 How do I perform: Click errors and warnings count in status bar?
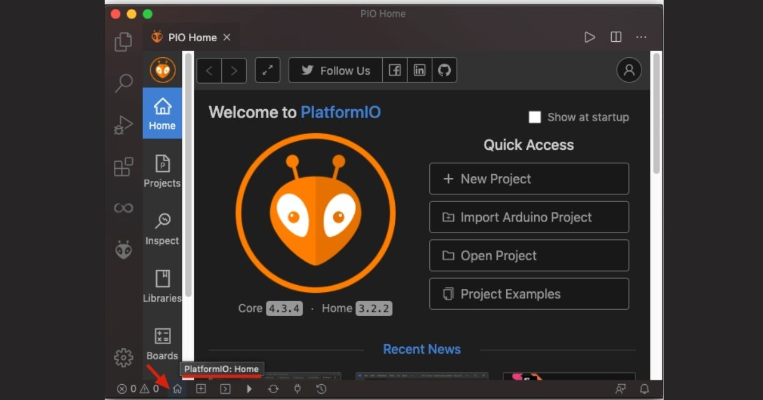click(138, 389)
